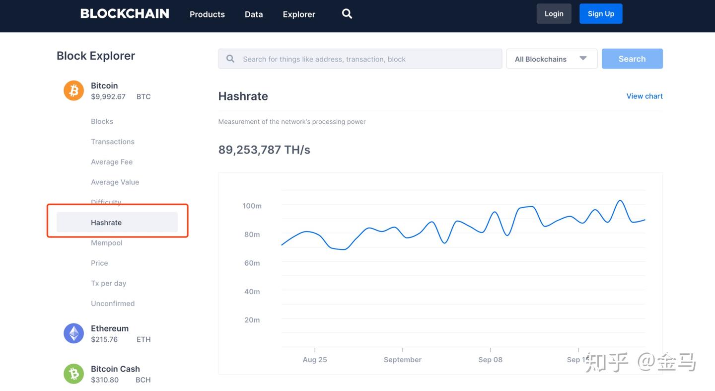This screenshot has width=715, height=391.
Task: Click the orange Bitcoin coin icon
Action: (73, 90)
